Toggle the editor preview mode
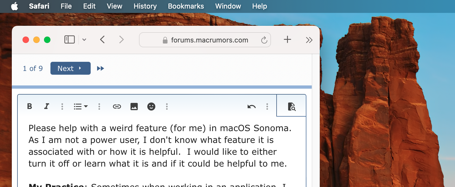Screen dimensions: 455x187 [291, 106]
